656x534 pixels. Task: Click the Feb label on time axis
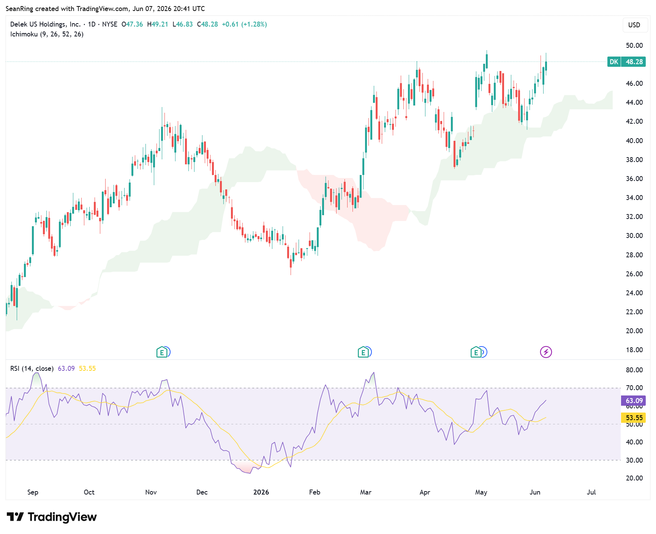pyautogui.click(x=315, y=492)
